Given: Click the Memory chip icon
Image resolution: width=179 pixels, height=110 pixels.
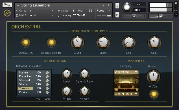Looking at the screenshot, I should click(x=58, y=15).
